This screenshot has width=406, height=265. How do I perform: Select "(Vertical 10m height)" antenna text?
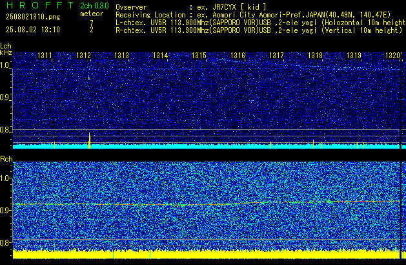[x=361, y=30]
